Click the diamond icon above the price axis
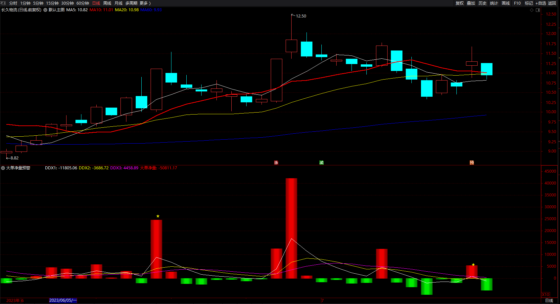The height and width of the screenshot is (304, 560). point(532,10)
